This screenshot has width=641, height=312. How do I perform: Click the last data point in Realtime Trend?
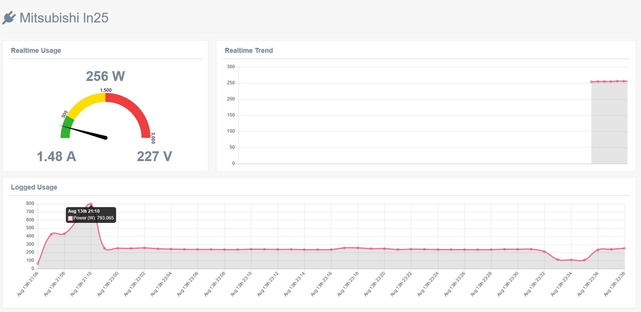click(x=624, y=81)
